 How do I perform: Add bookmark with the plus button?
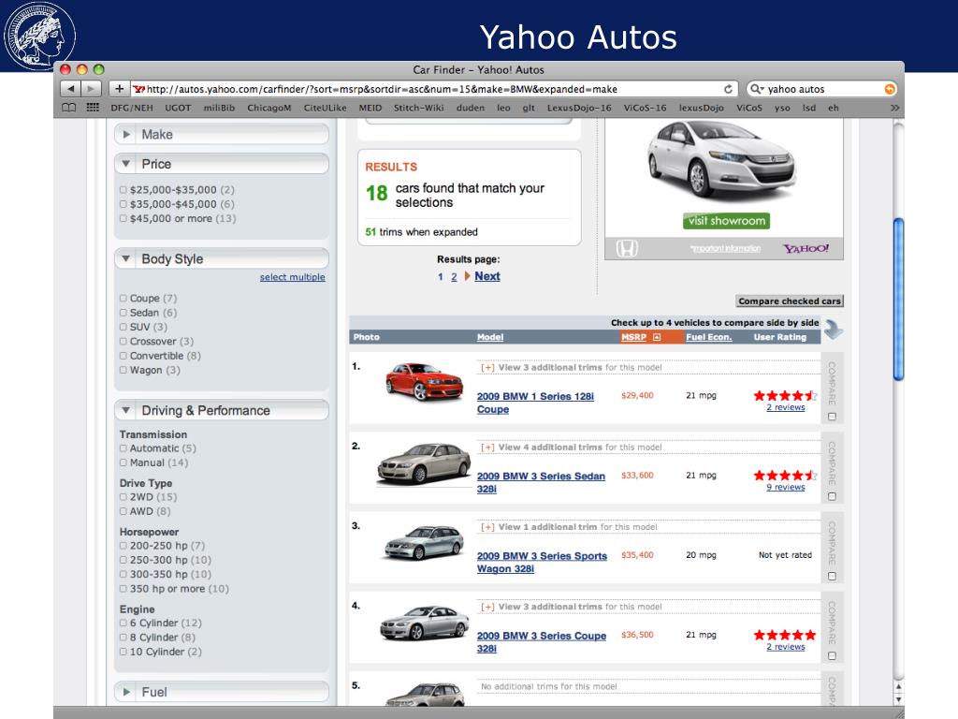(119, 89)
